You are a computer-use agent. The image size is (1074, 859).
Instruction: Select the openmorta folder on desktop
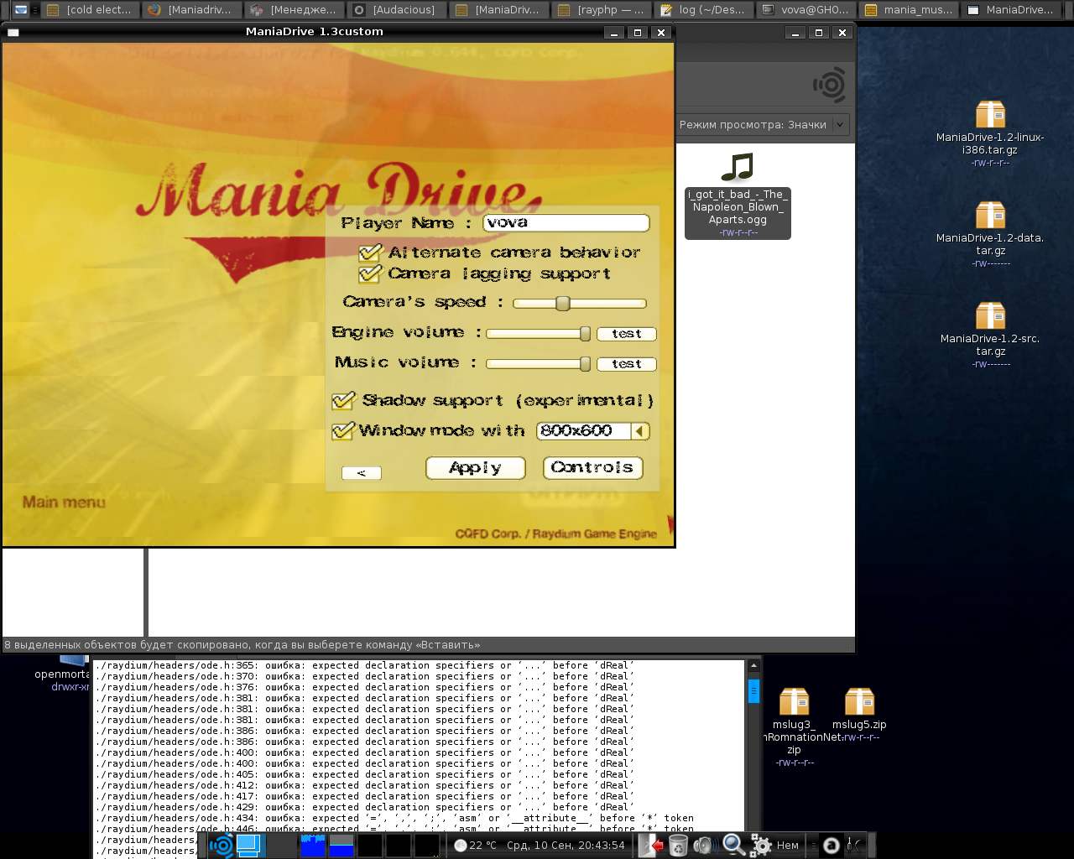[62, 674]
